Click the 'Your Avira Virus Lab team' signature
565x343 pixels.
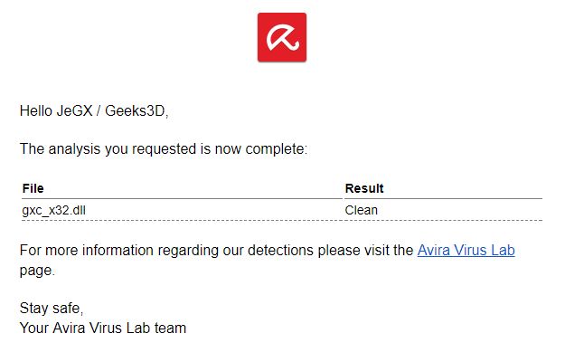click(x=103, y=328)
